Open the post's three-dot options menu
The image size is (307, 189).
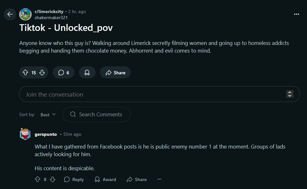(x=296, y=14)
